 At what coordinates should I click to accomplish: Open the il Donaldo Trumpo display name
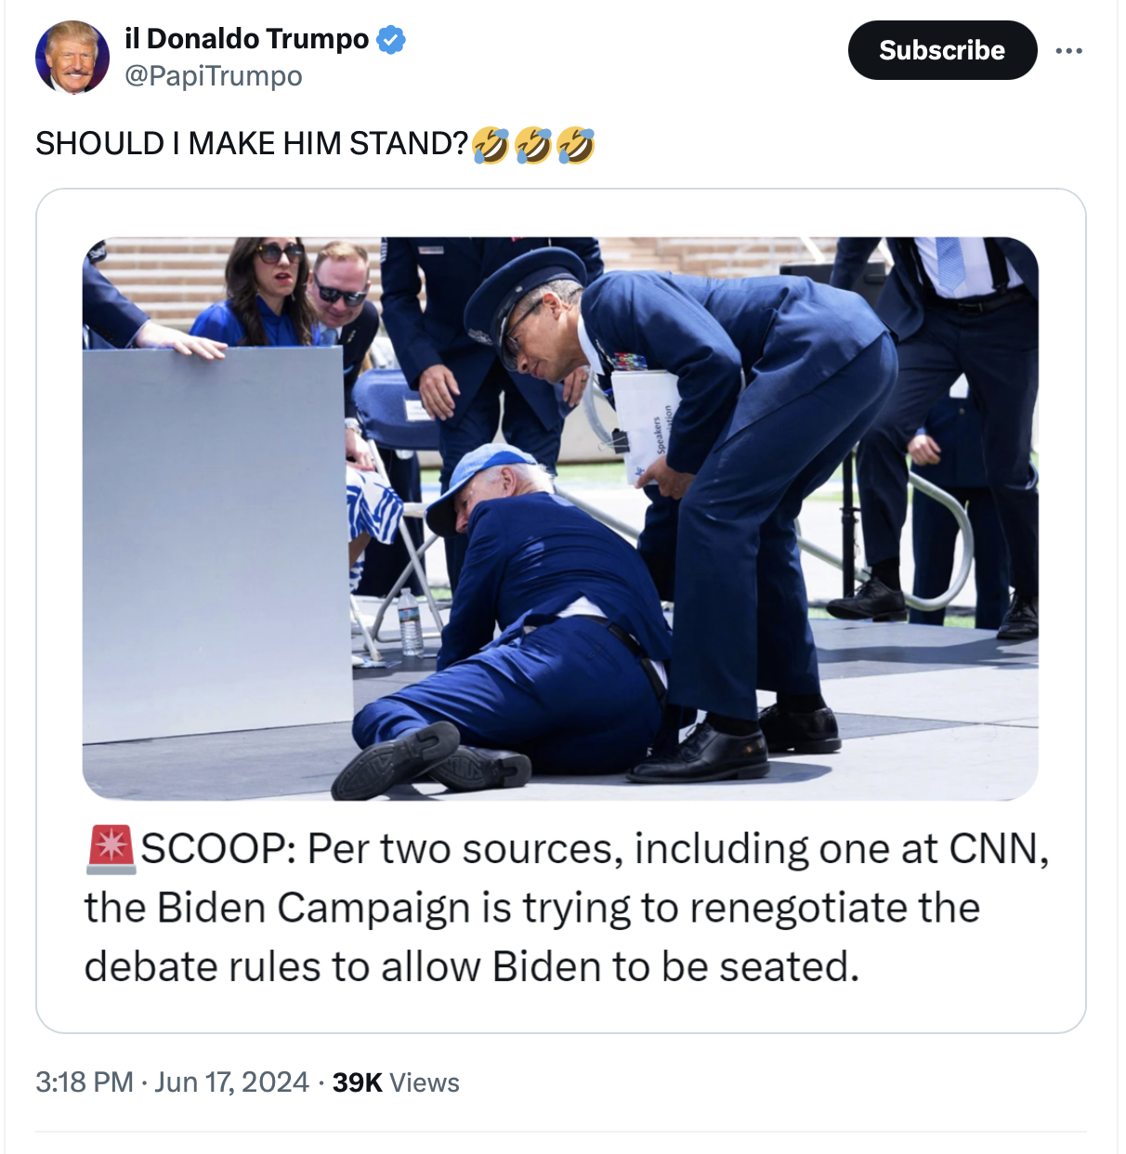tap(247, 39)
